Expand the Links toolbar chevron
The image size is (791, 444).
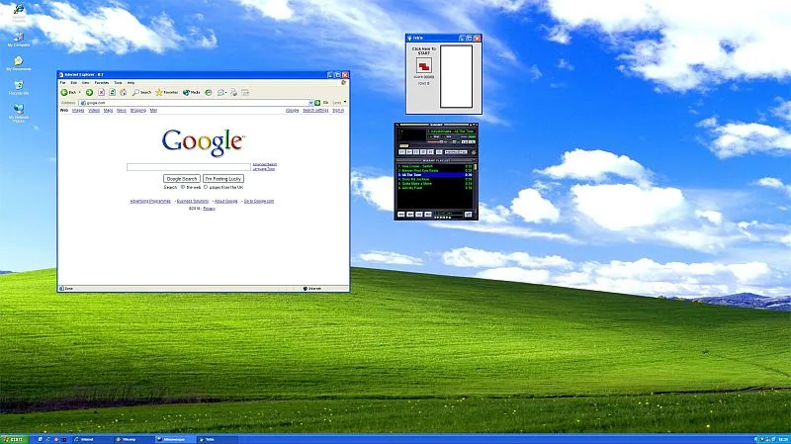tap(345, 102)
